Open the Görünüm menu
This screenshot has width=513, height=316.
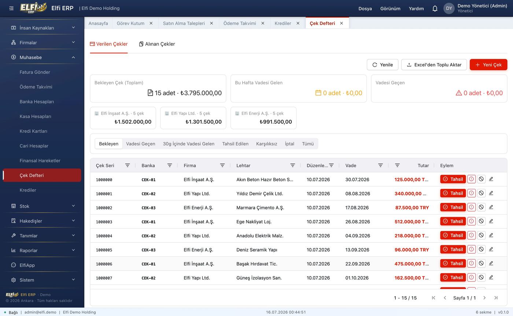pos(390,8)
